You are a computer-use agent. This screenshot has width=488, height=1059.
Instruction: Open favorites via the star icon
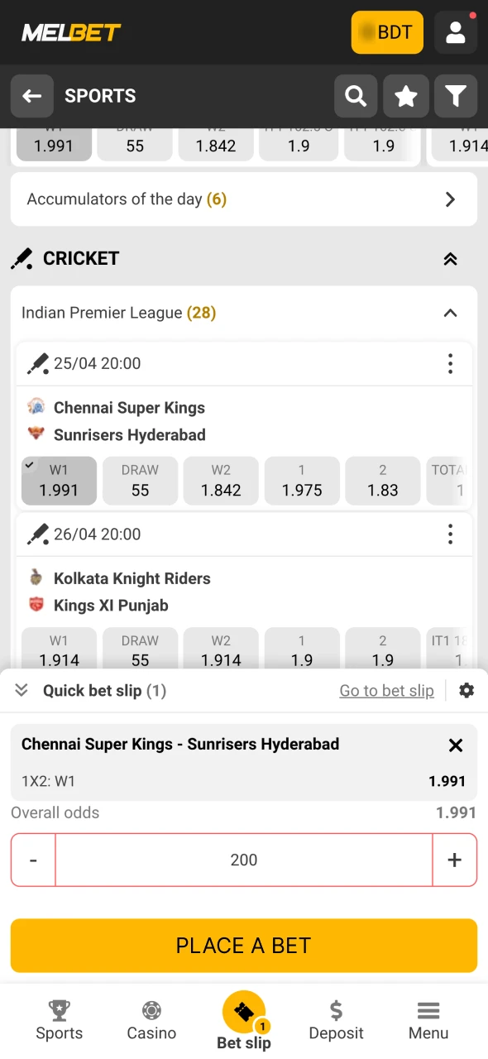click(x=406, y=96)
